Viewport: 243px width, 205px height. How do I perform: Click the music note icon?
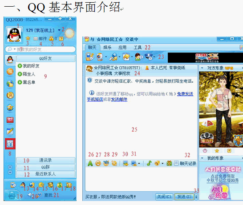tap(149, 163)
